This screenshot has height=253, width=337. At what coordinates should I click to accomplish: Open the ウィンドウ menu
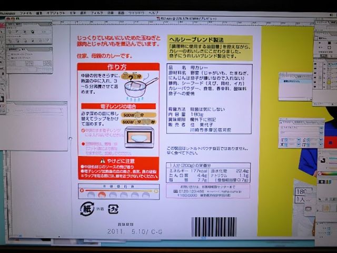click(x=135, y=12)
